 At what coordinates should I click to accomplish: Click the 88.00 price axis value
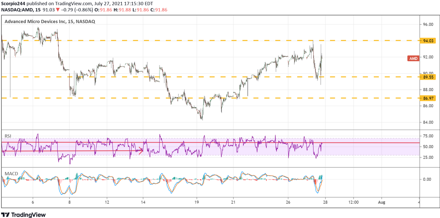pos(428,89)
